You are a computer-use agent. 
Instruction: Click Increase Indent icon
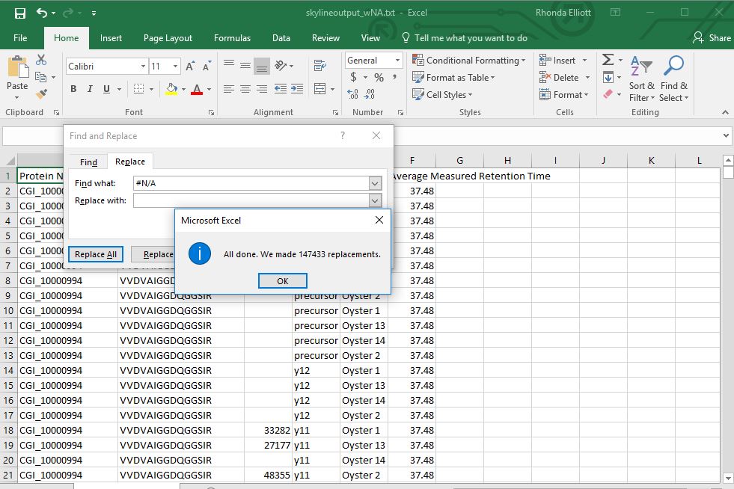[297, 89]
